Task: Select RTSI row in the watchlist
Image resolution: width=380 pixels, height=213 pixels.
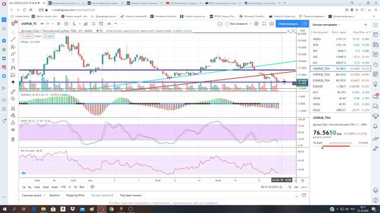Action: tap(341, 45)
